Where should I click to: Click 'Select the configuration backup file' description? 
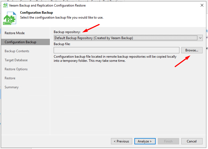62,17
